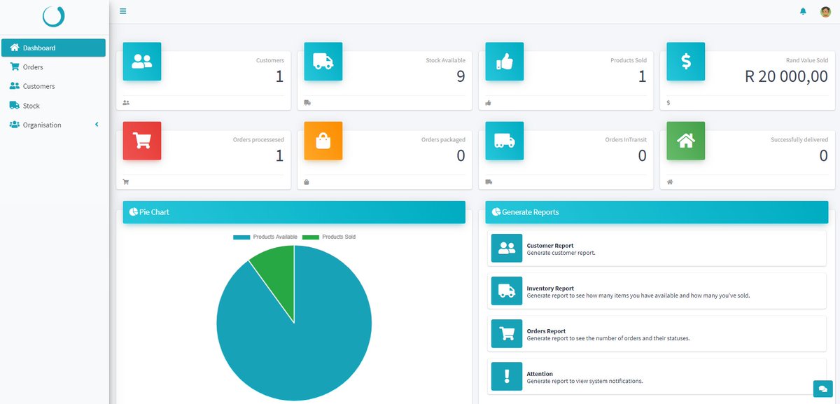Click the small truck icon in Stock Available footer

[307, 103]
